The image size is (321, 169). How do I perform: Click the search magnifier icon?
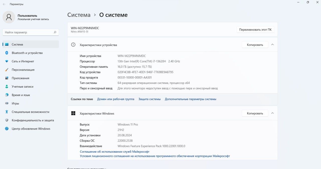pos(55,32)
